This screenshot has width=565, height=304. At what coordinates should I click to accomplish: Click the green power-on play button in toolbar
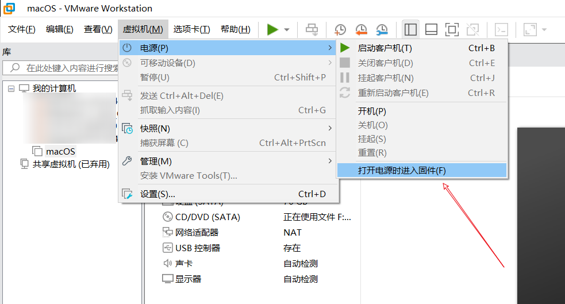click(x=272, y=29)
